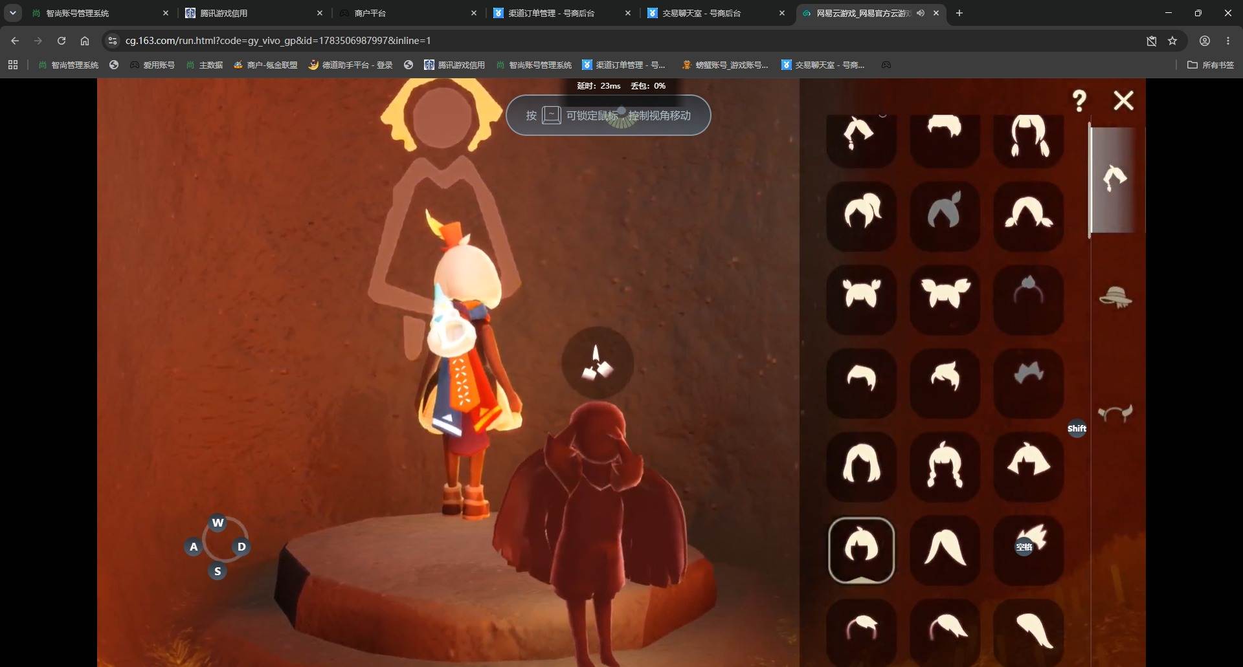The image size is (1243, 667).
Task: Expand the tab search dropdown arrow
Action: [x=12, y=13]
